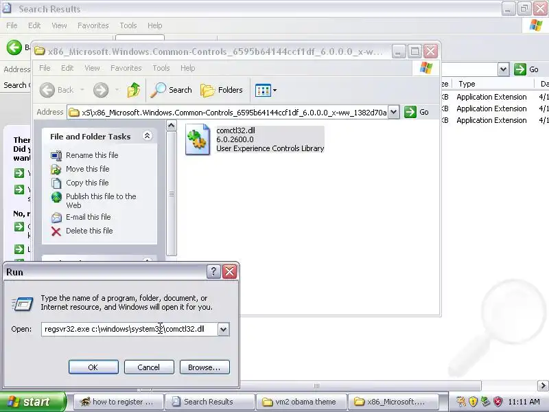This screenshot has width=549, height=412.
Task: Click the yellow security shield tray icon
Action: pyautogui.click(x=473, y=402)
